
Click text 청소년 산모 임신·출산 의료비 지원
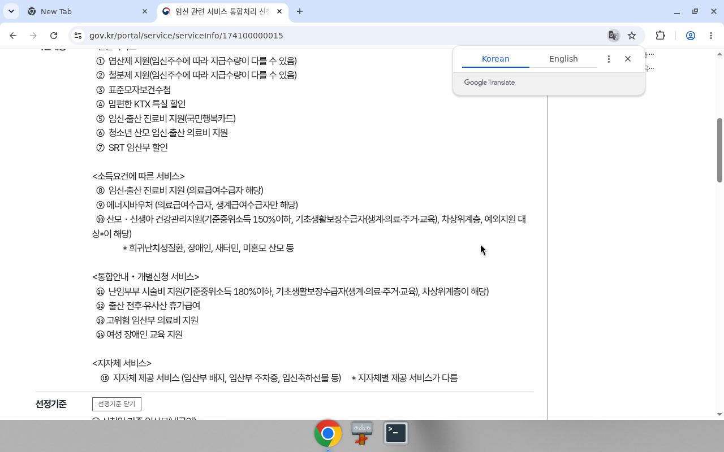tap(168, 133)
